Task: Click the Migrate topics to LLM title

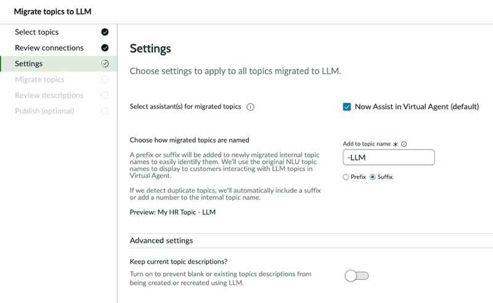Action: [52, 12]
